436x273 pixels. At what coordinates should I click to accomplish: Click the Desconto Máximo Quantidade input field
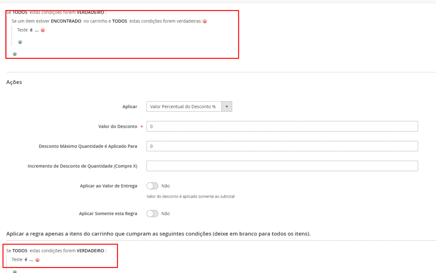tap(282, 146)
